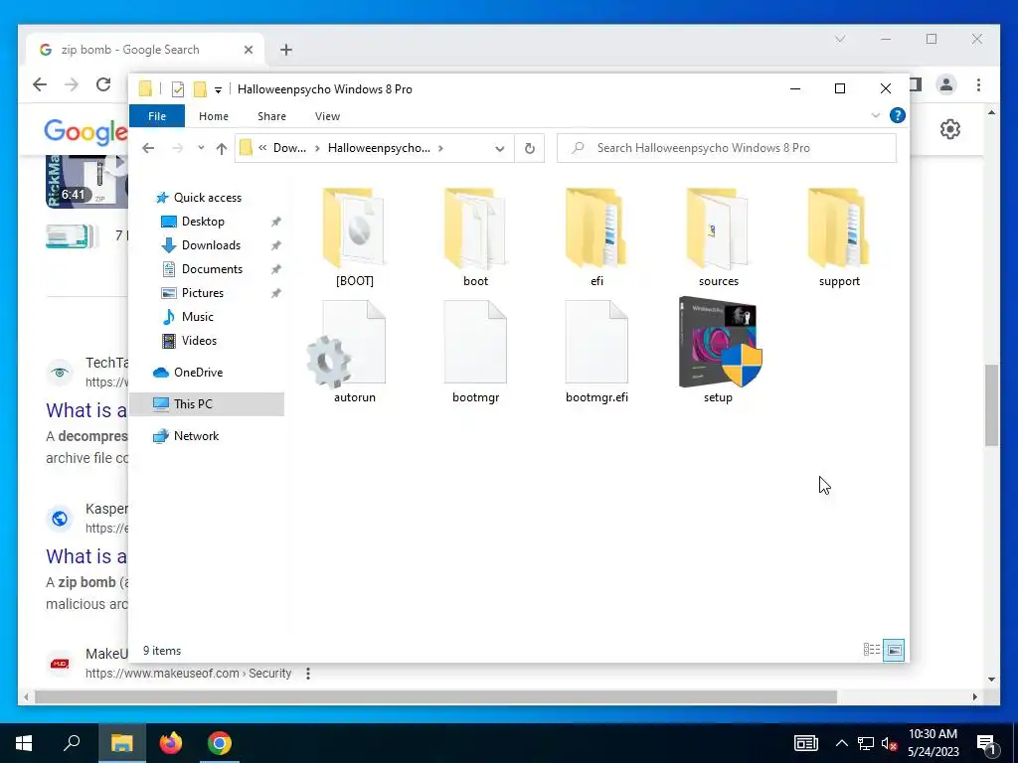Open Chrome tab search chevron
The image size is (1018, 763).
[x=839, y=39]
